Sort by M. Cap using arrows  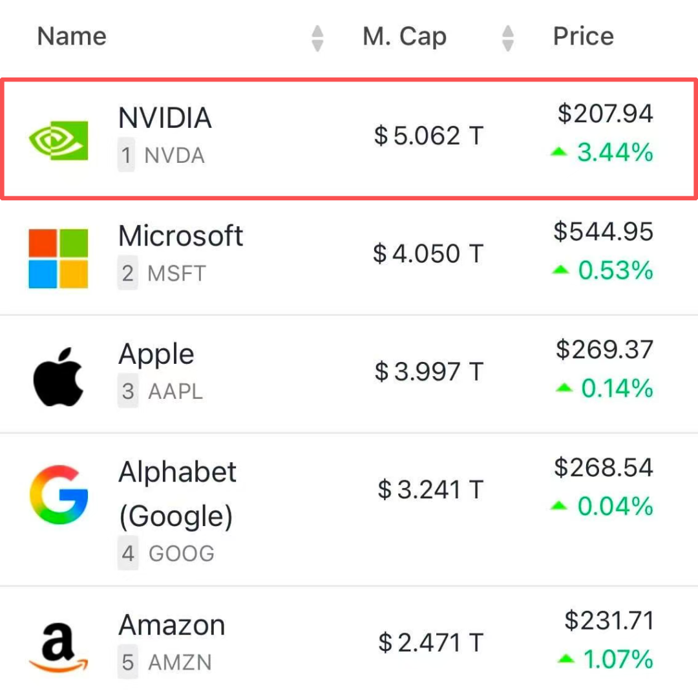pos(508,38)
